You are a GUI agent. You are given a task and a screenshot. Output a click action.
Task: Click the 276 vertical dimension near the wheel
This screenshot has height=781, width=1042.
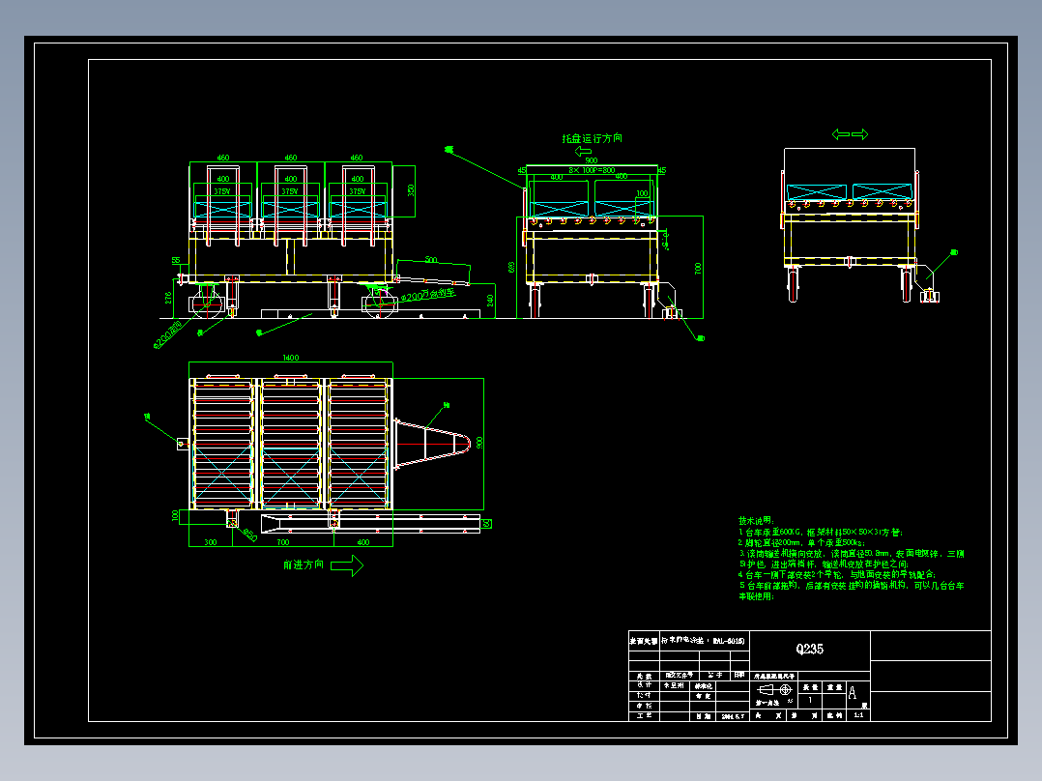(x=169, y=297)
